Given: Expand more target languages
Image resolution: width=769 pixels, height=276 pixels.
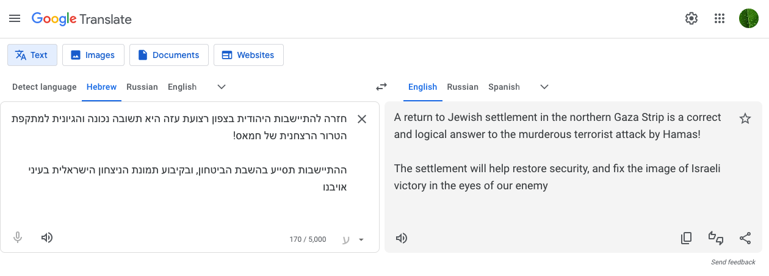Looking at the screenshot, I should [544, 87].
